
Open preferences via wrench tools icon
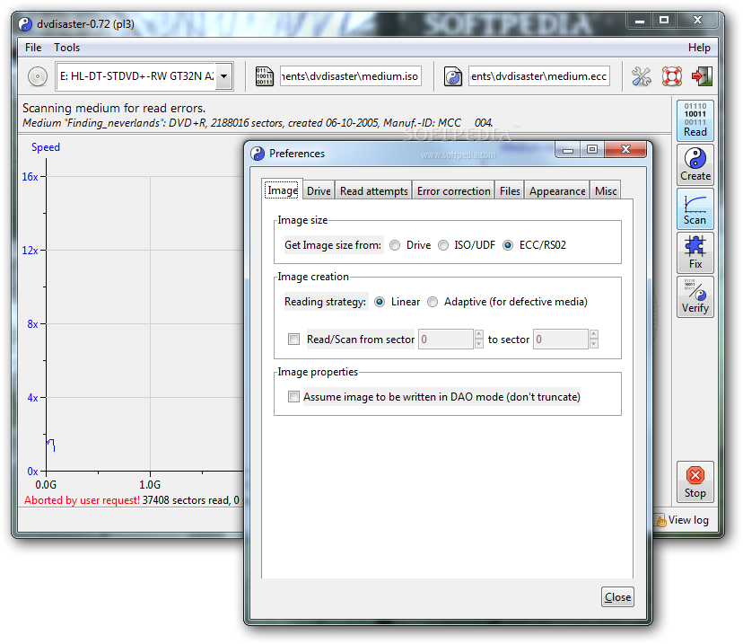pyautogui.click(x=641, y=76)
